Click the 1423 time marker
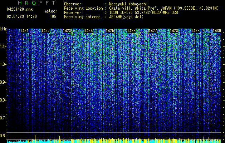225x143 pixels. point(67,31)
